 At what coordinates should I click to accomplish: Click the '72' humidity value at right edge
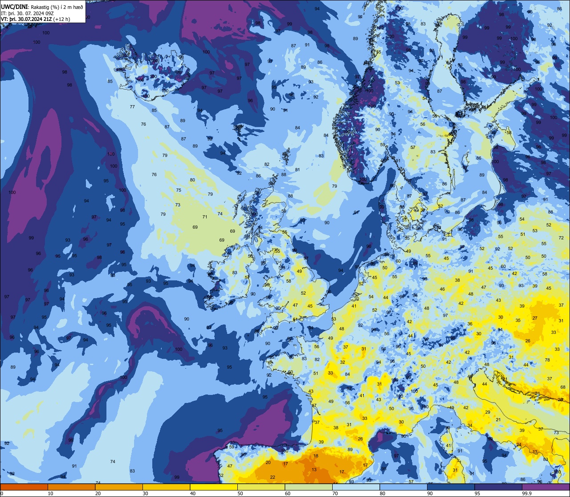click(x=561, y=238)
